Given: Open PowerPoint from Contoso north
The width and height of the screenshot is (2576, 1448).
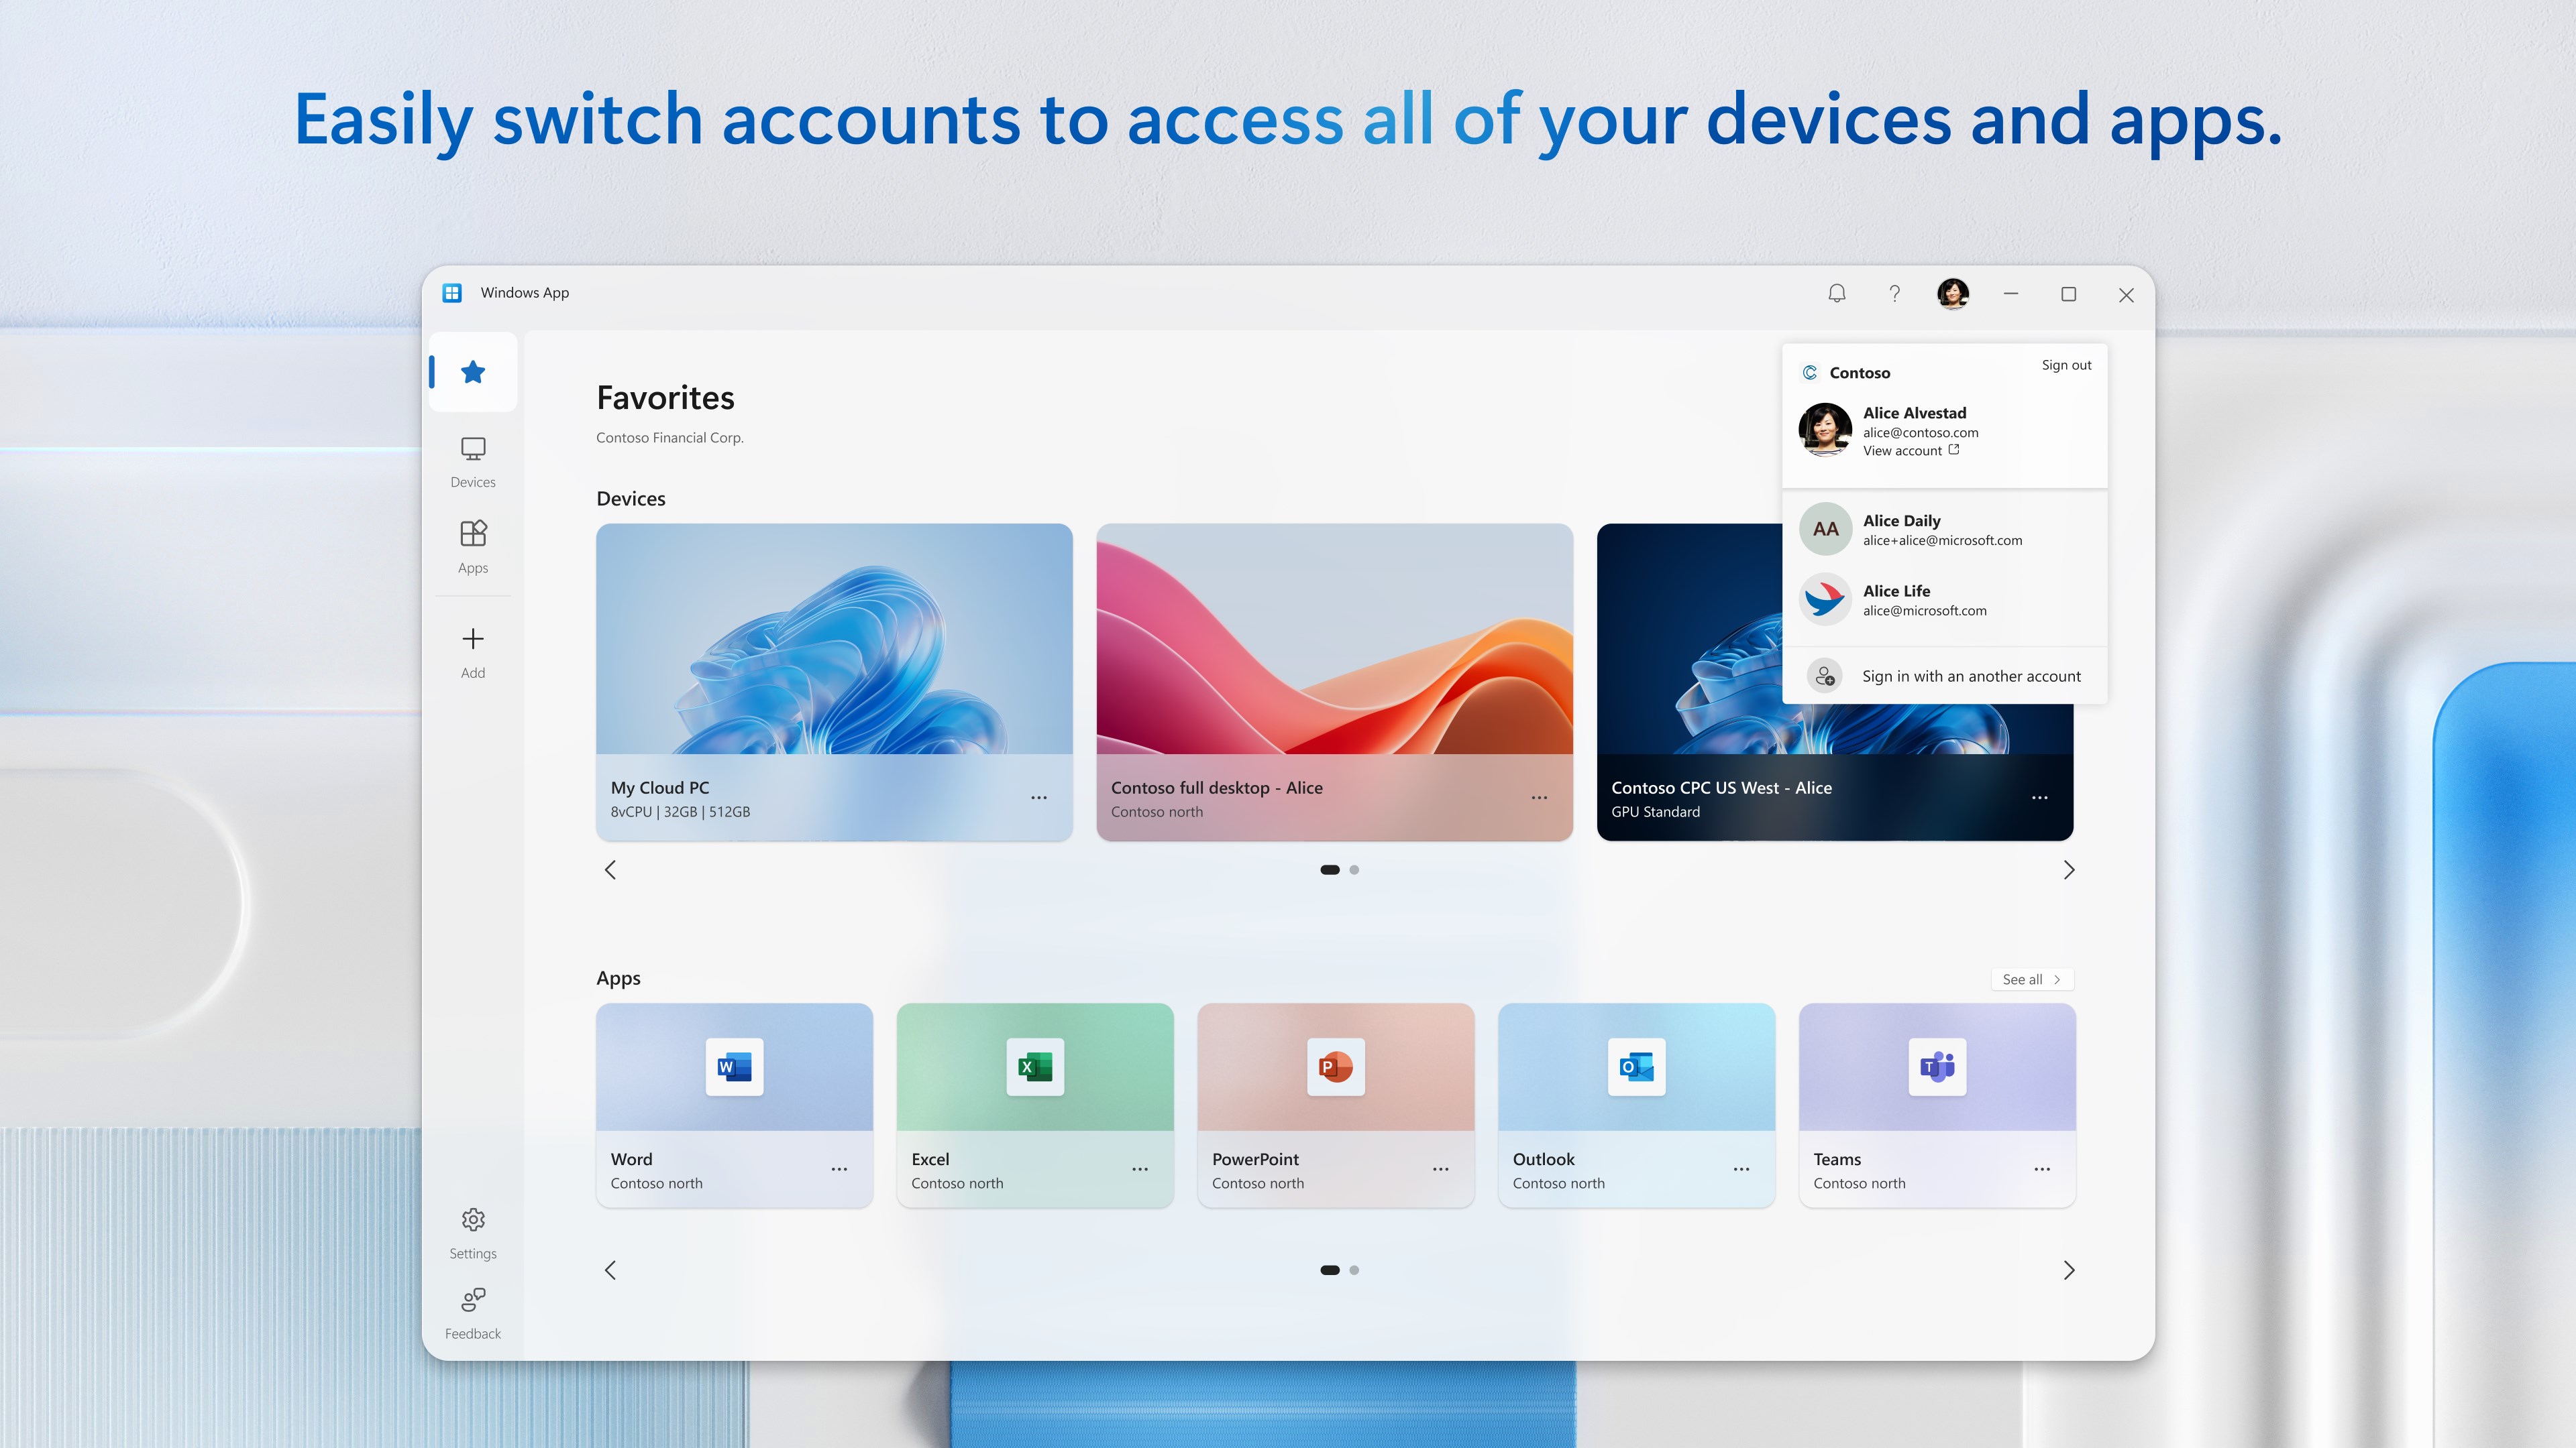Looking at the screenshot, I should (x=1335, y=1067).
